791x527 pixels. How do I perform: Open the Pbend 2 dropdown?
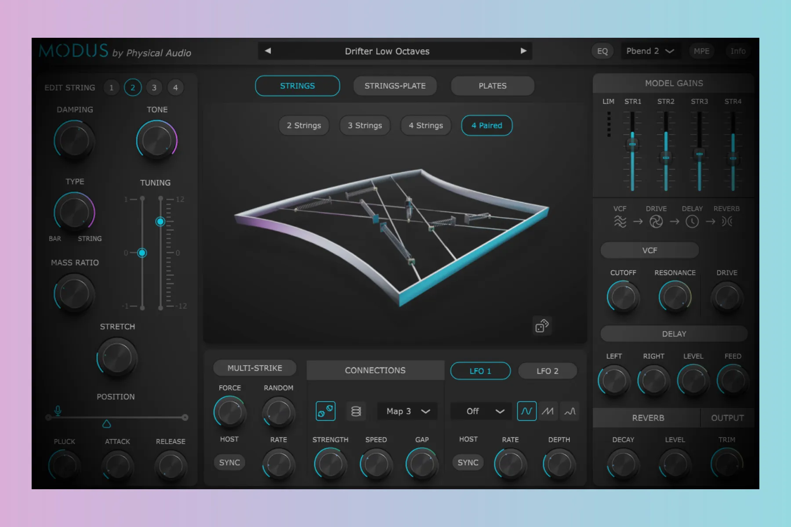coord(650,51)
